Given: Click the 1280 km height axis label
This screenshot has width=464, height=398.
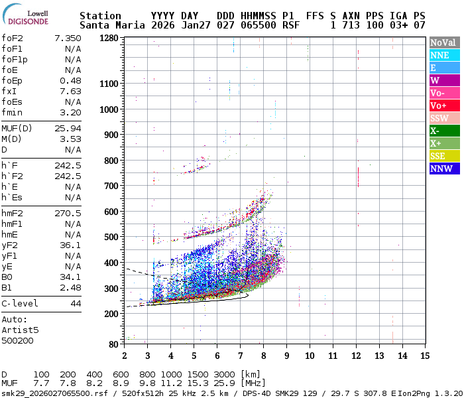Looking at the screenshot, I should pos(107,38).
